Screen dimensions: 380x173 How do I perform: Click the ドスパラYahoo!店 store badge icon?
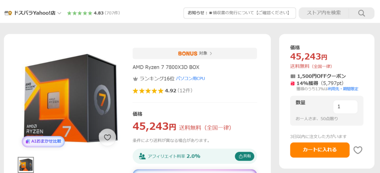8,13
